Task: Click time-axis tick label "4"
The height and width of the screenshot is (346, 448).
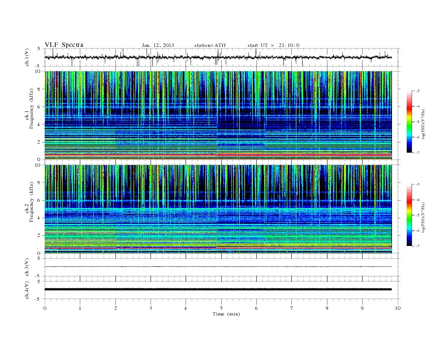Action: tap(186, 308)
